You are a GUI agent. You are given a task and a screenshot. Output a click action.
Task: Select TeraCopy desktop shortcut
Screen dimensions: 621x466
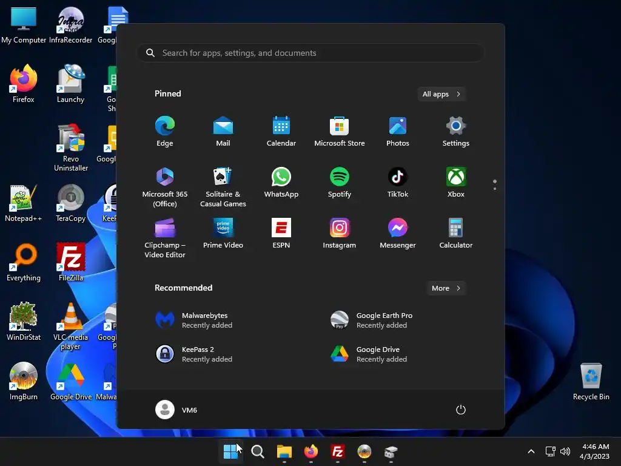point(70,203)
